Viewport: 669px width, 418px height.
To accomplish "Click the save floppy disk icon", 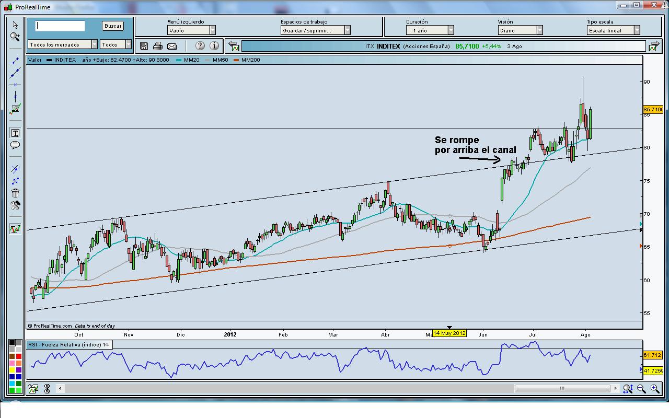I will 144,46.
